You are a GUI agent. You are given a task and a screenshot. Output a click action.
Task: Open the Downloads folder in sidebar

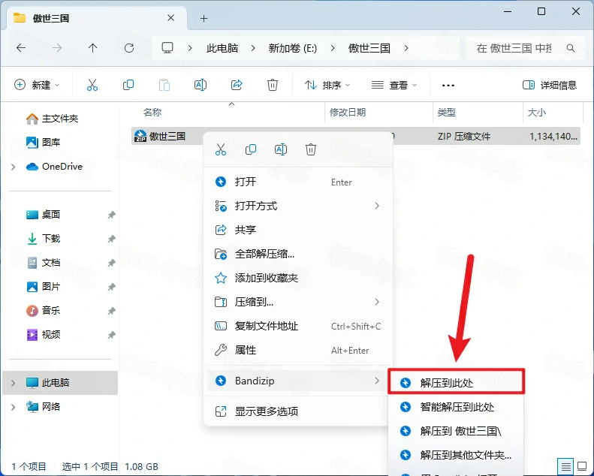tap(51, 239)
